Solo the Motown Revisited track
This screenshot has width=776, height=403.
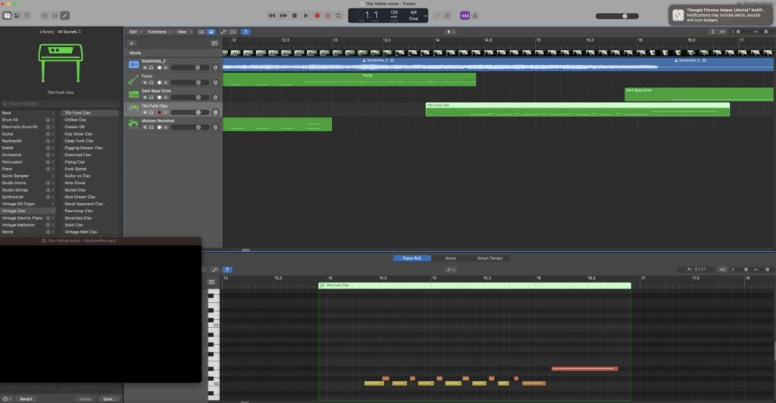pyautogui.click(x=152, y=127)
